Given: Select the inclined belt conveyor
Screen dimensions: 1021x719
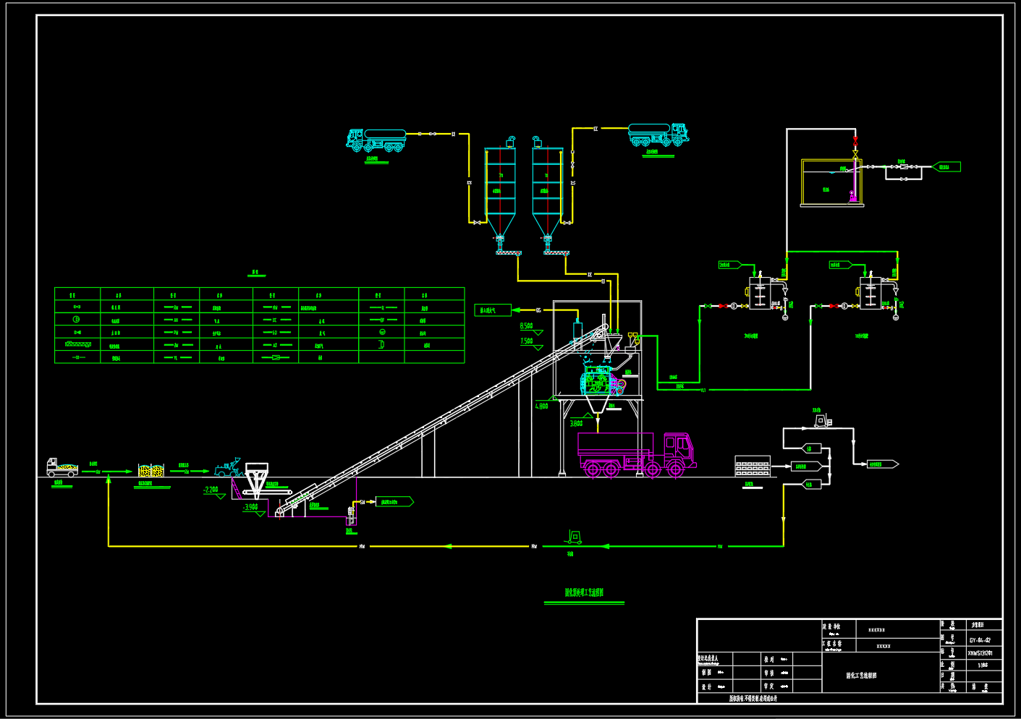Looking at the screenshot, I should (x=441, y=421).
